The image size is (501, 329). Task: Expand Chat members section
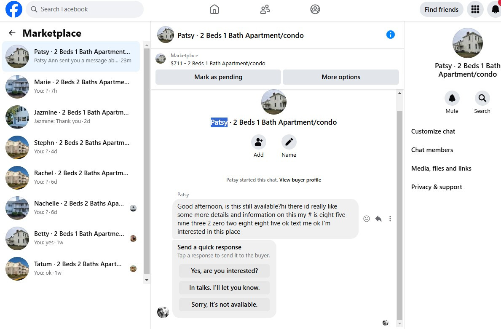[x=432, y=150]
